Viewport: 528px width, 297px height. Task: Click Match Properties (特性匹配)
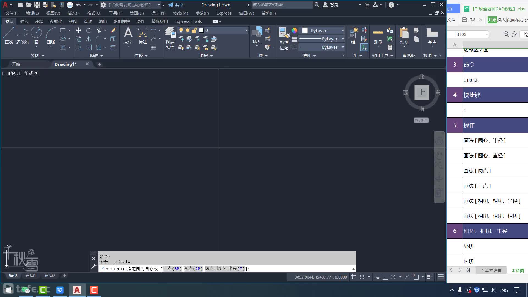point(284,38)
